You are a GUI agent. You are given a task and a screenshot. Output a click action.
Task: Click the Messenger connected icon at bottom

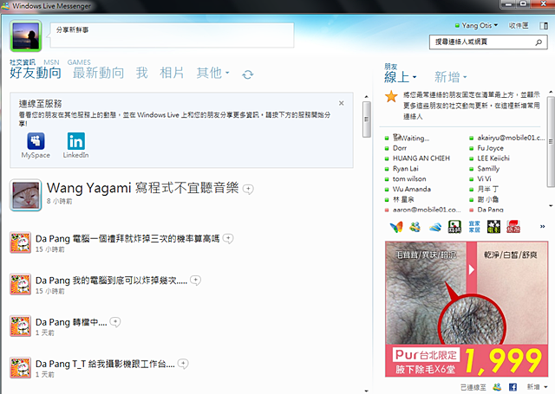point(497,387)
